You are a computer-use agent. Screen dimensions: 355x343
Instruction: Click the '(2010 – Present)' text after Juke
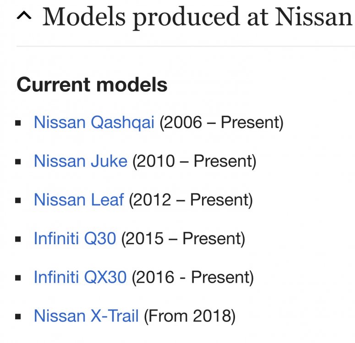coord(194,161)
